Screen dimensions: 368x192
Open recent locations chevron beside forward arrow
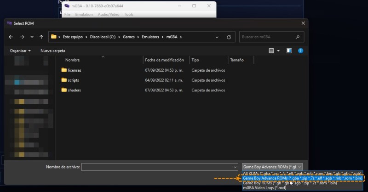[x=32, y=37]
